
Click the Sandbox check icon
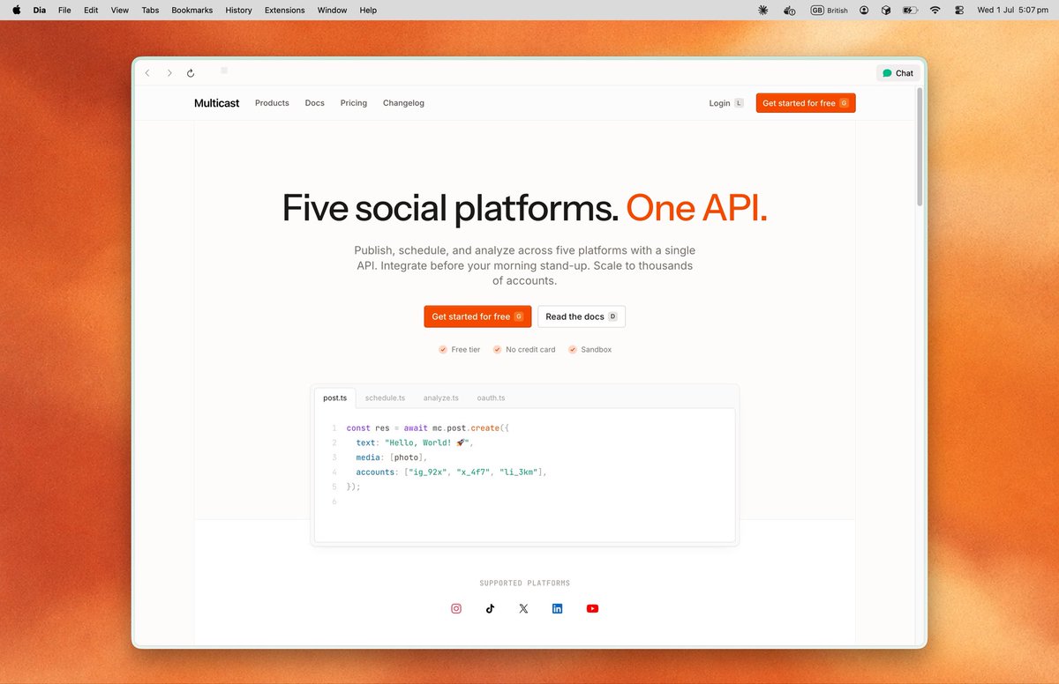tap(573, 350)
